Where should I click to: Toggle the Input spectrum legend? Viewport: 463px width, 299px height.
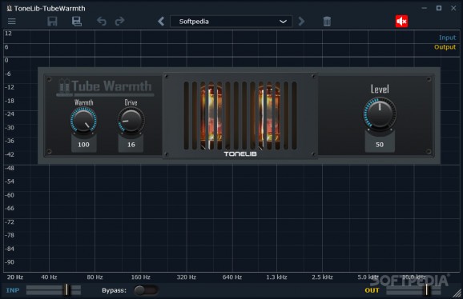(x=447, y=38)
